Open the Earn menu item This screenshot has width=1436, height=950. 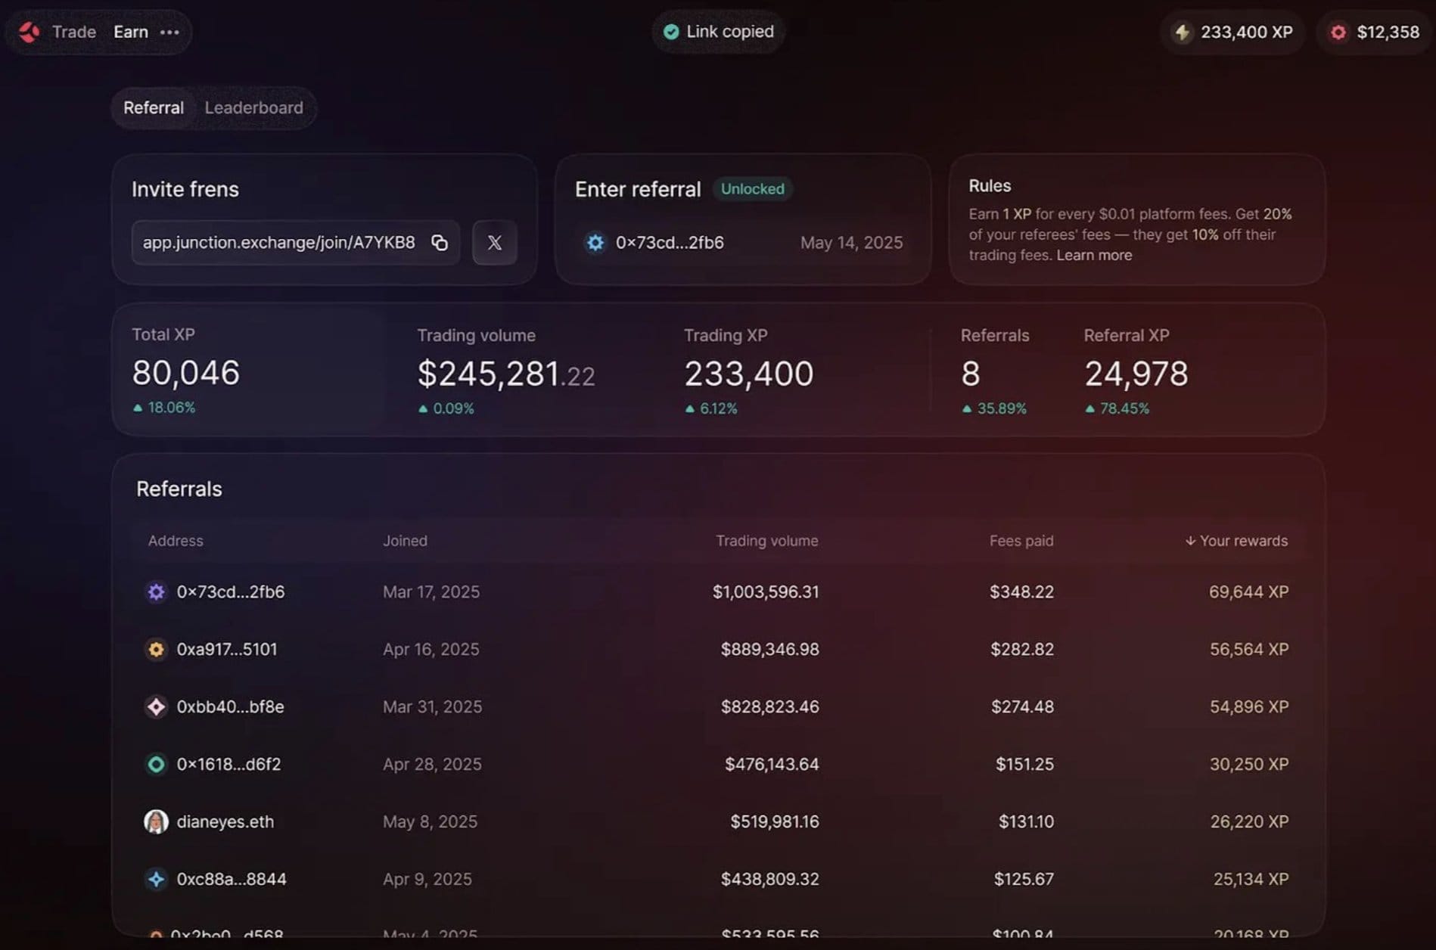tap(131, 32)
